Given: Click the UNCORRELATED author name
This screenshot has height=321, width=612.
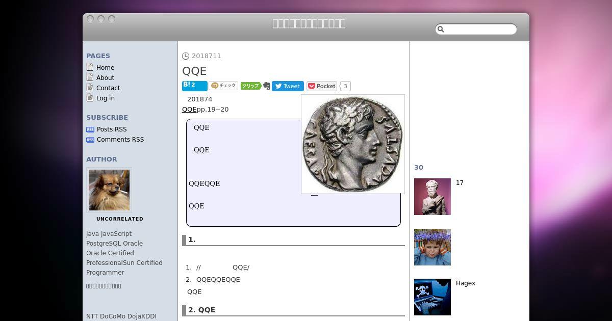Looking at the screenshot, I should coord(120,219).
